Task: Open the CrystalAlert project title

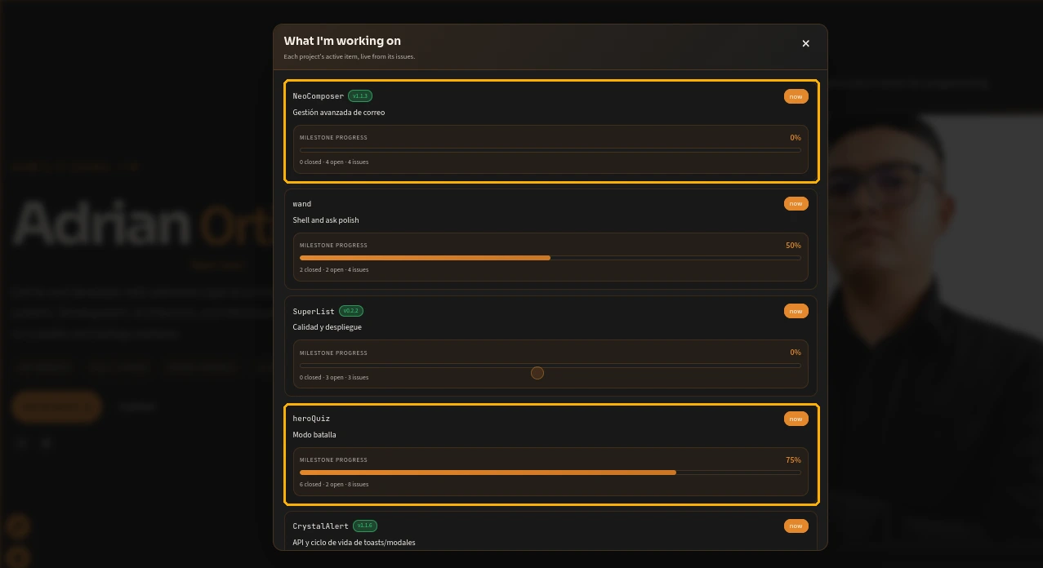Action: pyautogui.click(x=321, y=526)
